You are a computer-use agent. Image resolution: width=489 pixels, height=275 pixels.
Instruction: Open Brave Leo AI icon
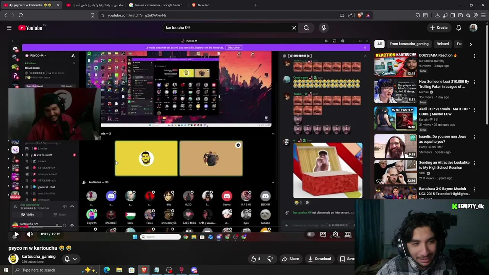[x=468, y=15]
